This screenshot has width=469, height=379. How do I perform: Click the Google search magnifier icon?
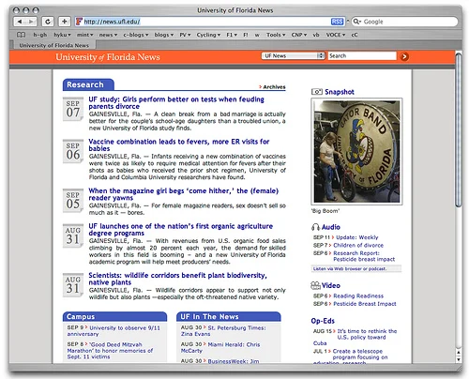[x=356, y=22]
